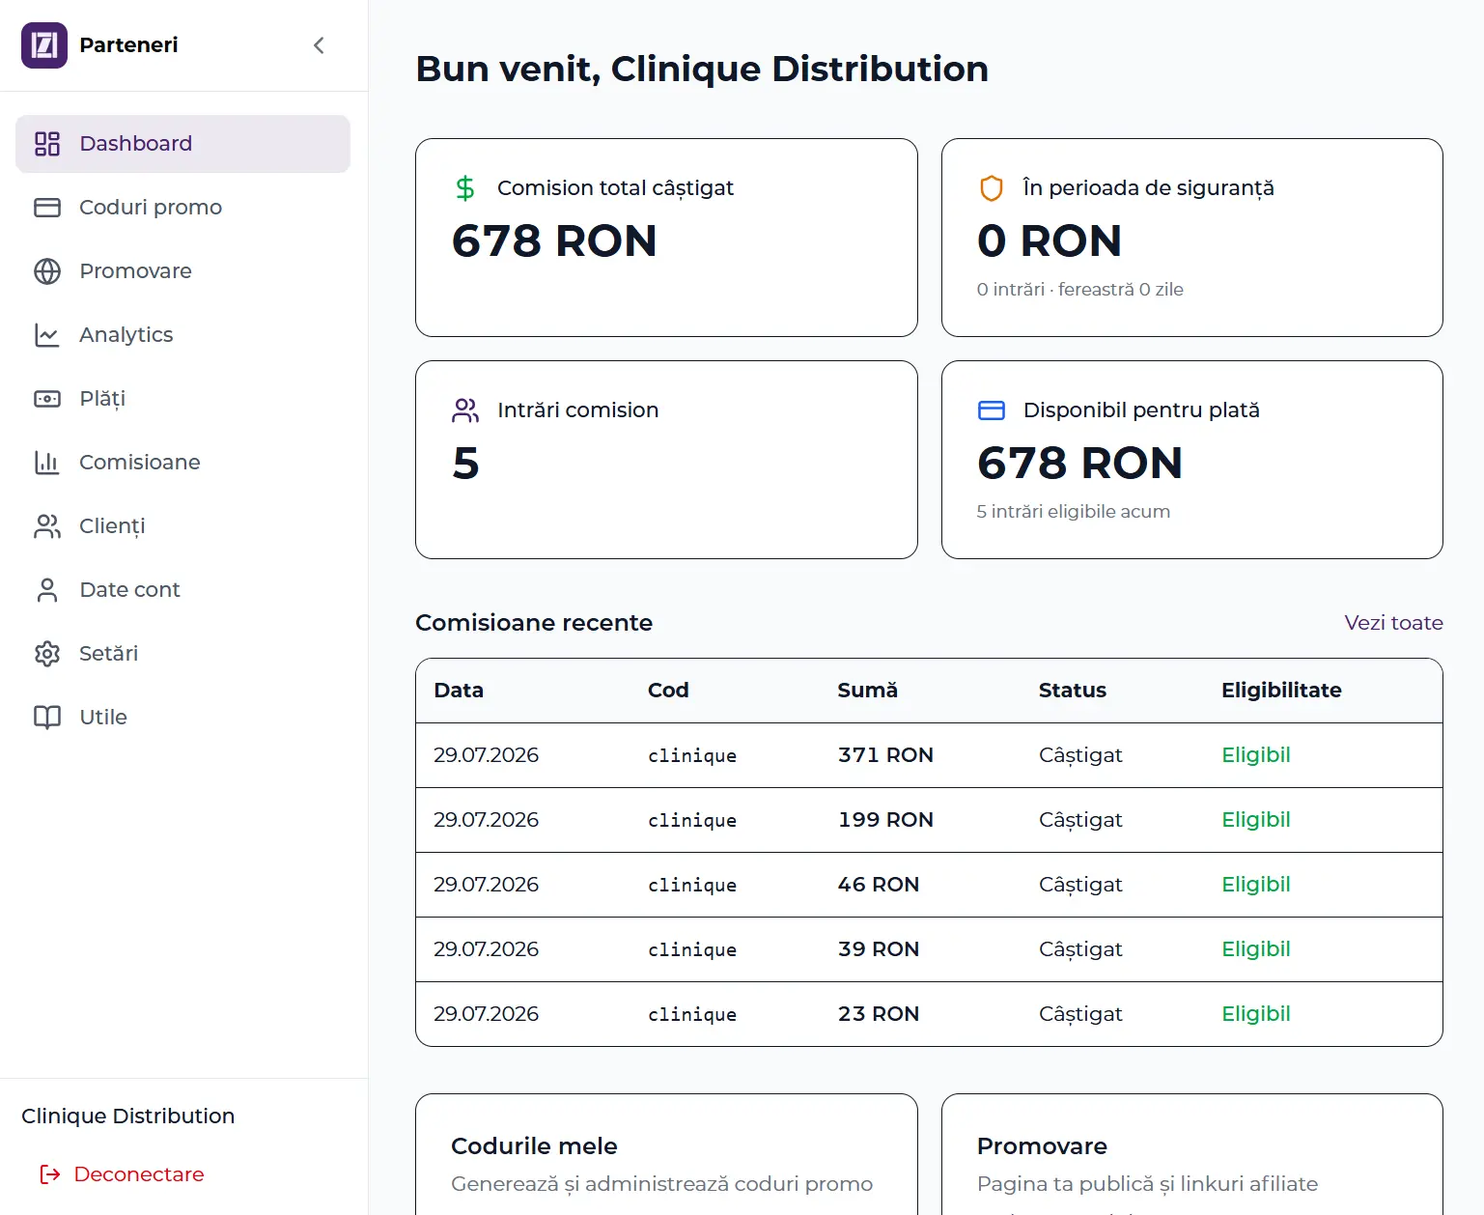Viewport: 1484px width, 1215px height.
Task: Open the Promovare section
Action: tap(182, 271)
